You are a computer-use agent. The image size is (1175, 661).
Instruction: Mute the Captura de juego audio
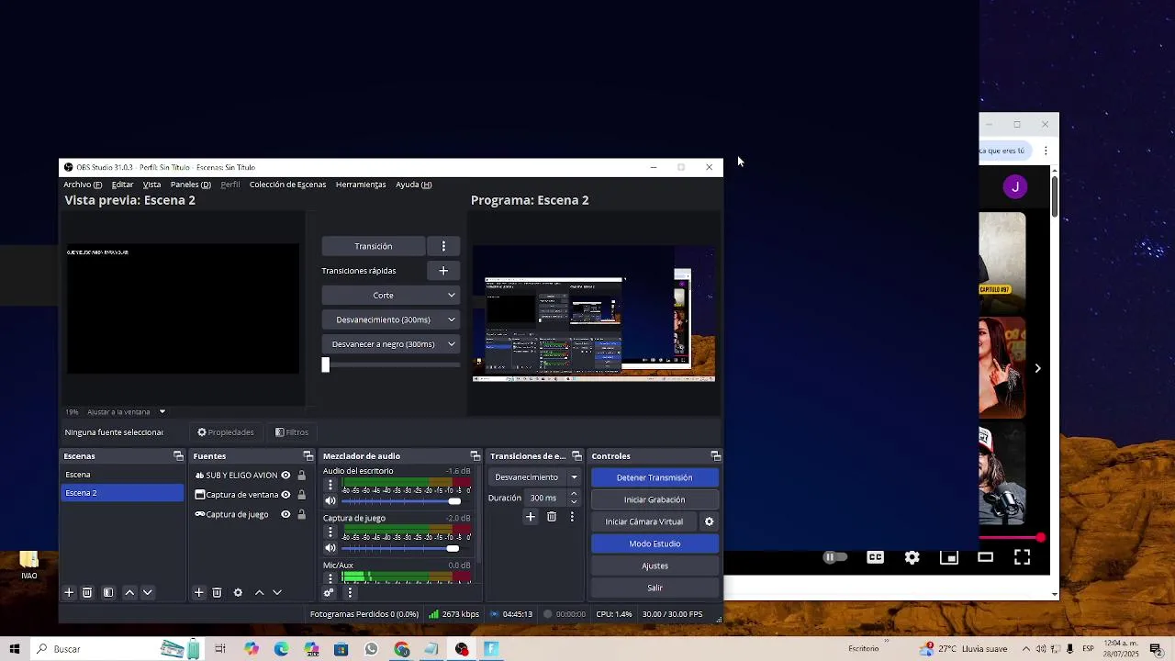tap(330, 549)
